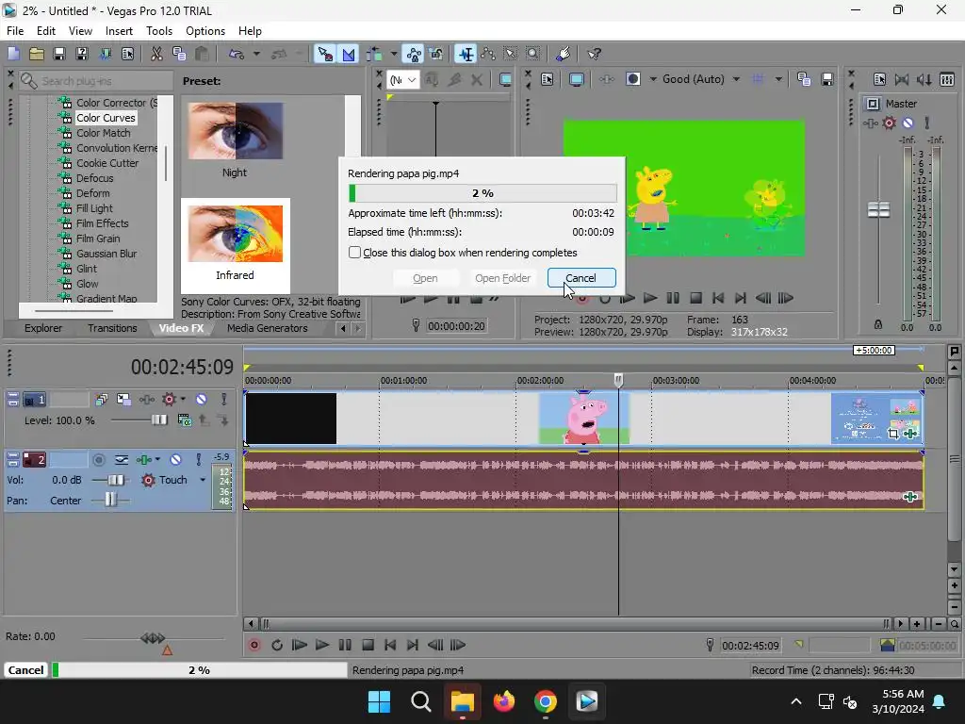Viewport: 965px width, 724px height.
Task: Open Mixing Console icon in Master panel
Action: click(947, 79)
